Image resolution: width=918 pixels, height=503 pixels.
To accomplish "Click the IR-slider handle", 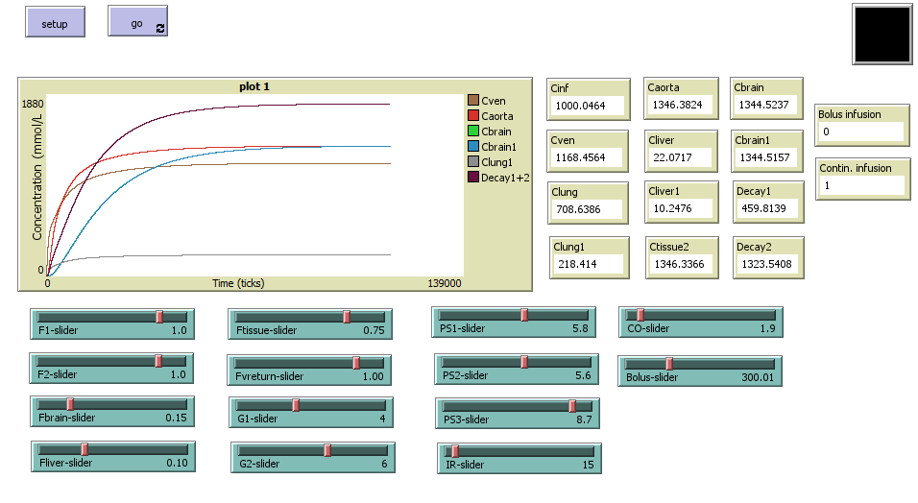I will (455, 451).
